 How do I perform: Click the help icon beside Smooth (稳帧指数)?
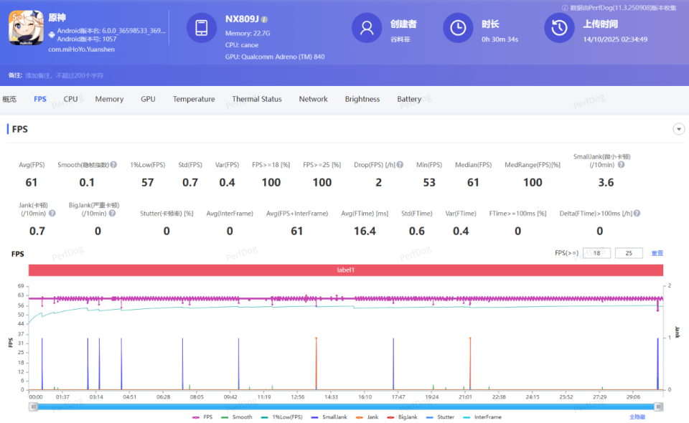click(x=114, y=165)
